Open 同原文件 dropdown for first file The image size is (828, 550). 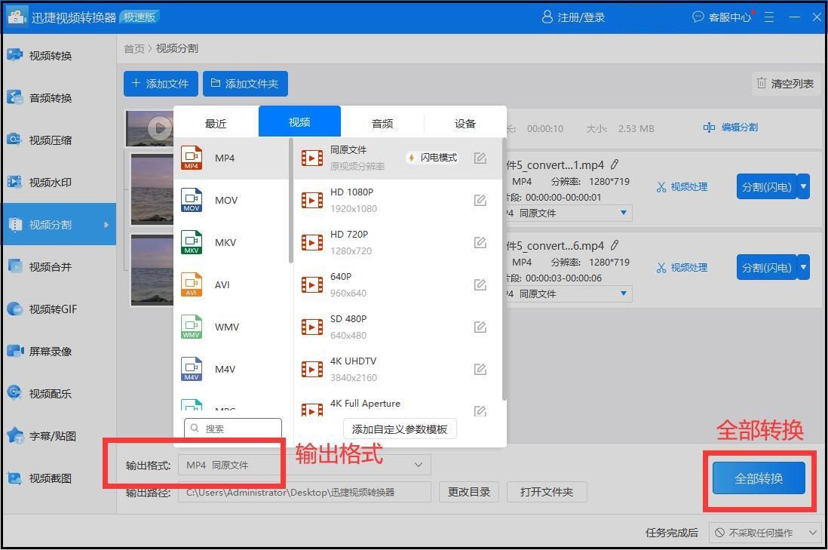pos(624,213)
